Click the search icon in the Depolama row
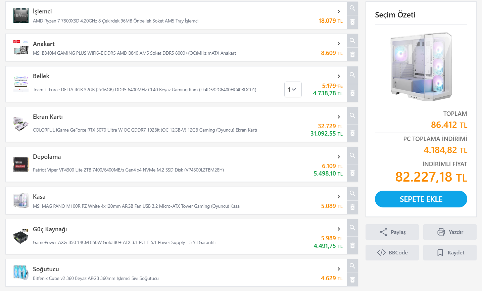This screenshot has height=291, width=482. click(352, 155)
